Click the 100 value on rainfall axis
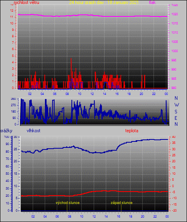 (6, 137)
